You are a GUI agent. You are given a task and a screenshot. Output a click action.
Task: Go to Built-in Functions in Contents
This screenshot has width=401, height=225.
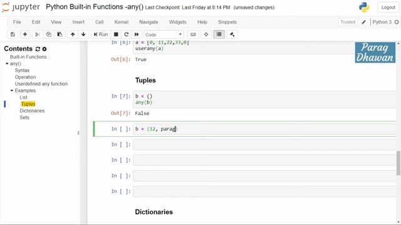pos(28,57)
